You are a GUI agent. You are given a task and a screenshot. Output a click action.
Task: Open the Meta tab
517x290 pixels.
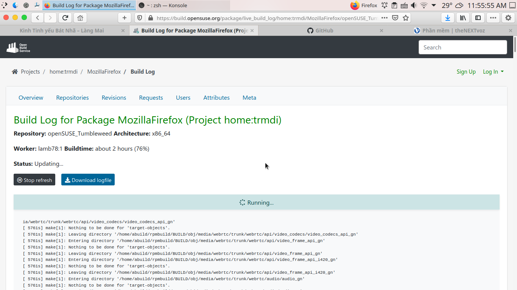tap(249, 97)
